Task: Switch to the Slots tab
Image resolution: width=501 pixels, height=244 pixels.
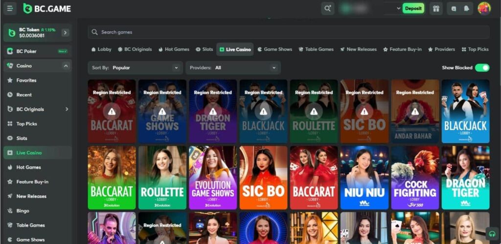Action: click(204, 49)
